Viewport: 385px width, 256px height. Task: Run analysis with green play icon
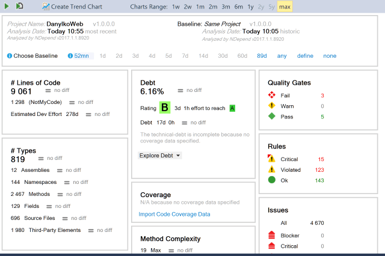(7, 6)
